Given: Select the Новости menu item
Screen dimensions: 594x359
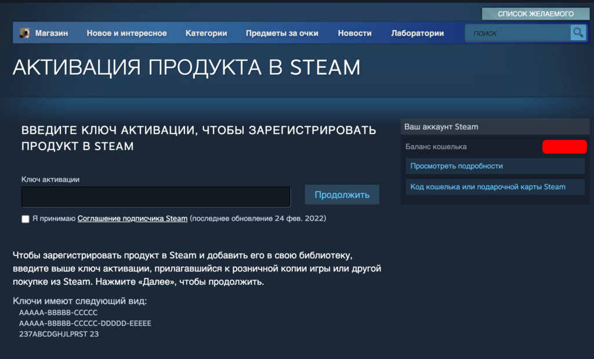Looking at the screenshot, I should (354, 33).
